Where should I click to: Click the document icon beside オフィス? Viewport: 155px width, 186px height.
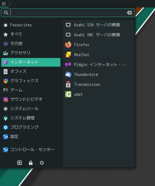click(x=6, y=72)
